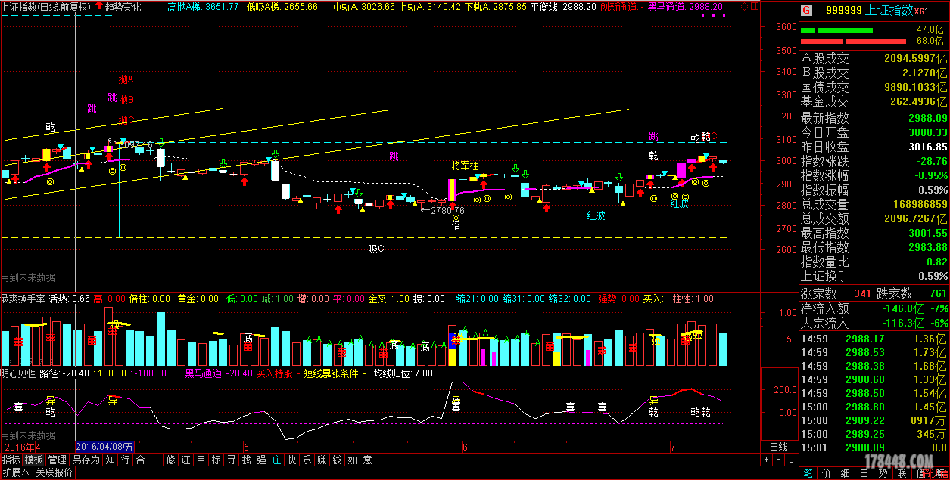Click the 上证指数(日线,前复权) chart title

coord(46,6)
